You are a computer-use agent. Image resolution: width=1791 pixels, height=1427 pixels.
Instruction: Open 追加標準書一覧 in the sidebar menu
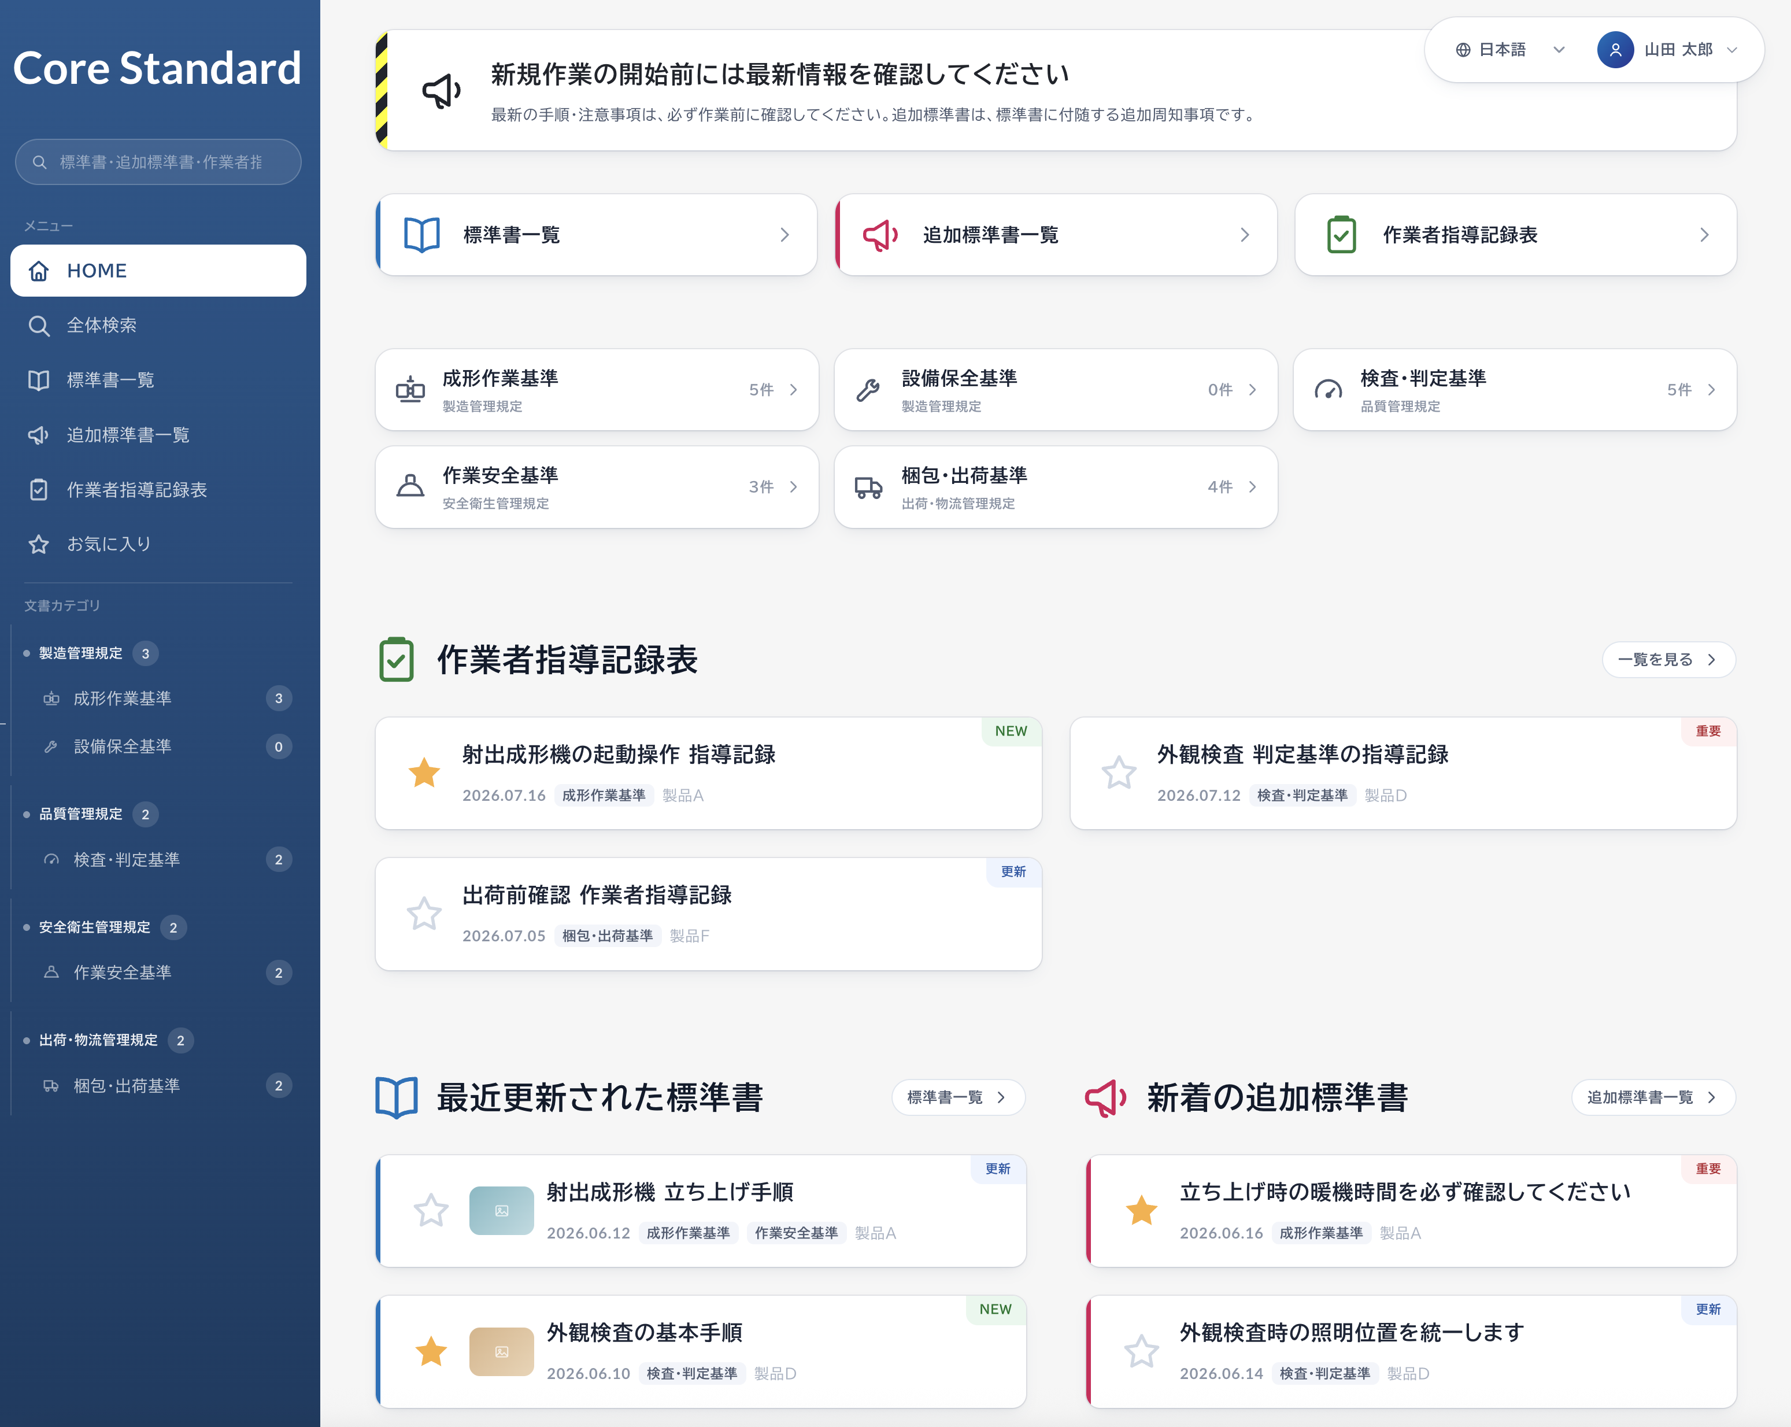[158, 435]
